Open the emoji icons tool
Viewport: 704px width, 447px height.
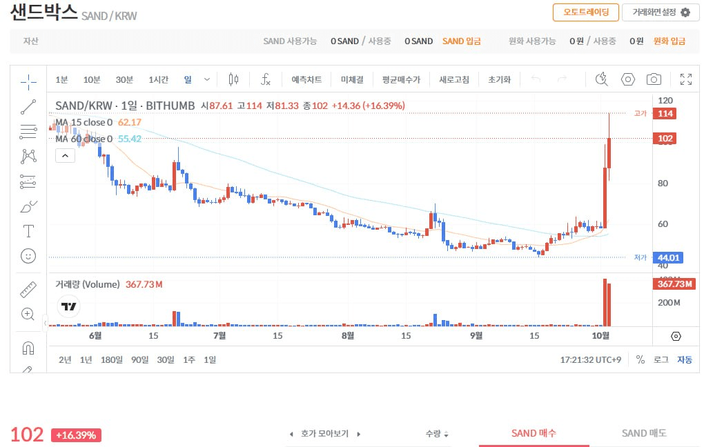[28, 256]
